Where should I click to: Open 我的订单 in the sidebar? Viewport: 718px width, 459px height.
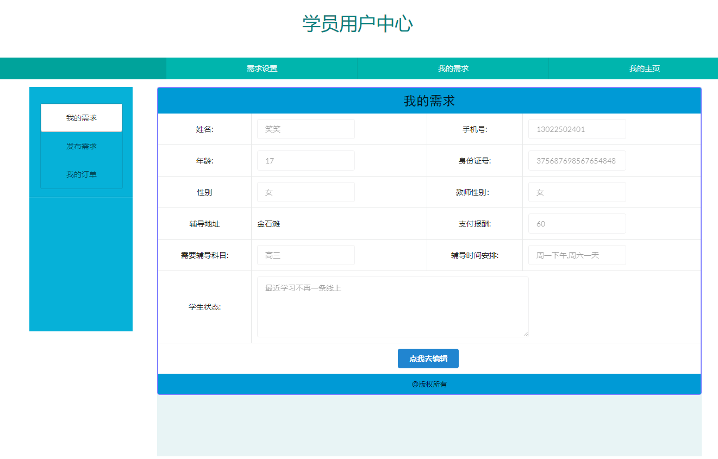(x=81, y=174)
